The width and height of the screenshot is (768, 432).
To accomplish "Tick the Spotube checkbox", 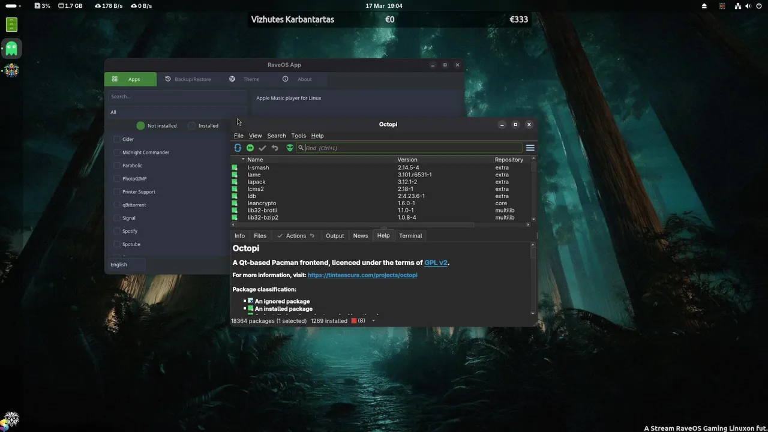I will [x=117, y=245].
